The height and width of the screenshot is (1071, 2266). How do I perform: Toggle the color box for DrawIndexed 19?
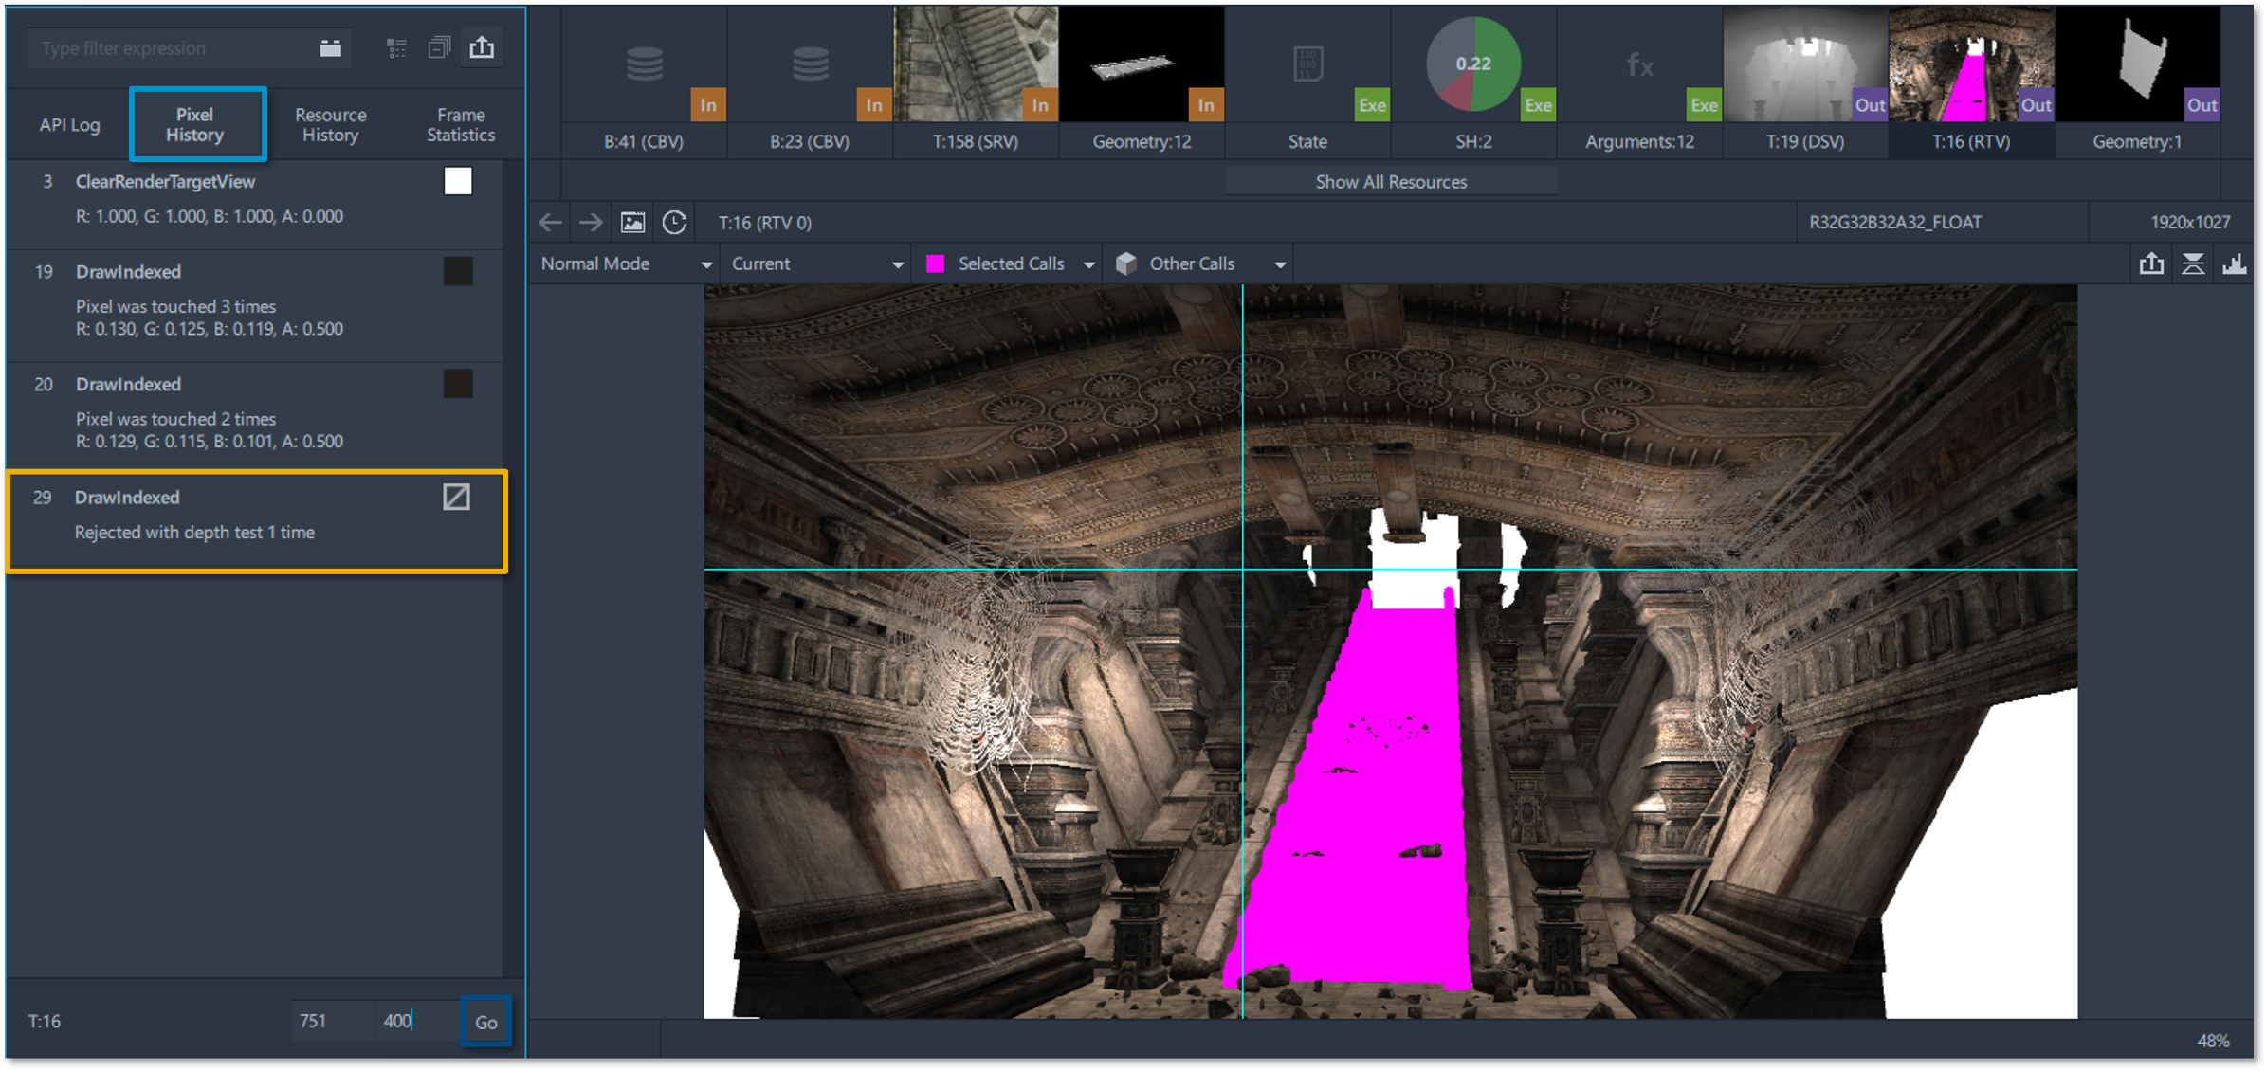[x=458, y=272]
